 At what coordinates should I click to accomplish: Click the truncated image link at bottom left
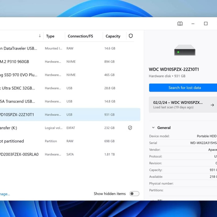(x=5, y=194)
